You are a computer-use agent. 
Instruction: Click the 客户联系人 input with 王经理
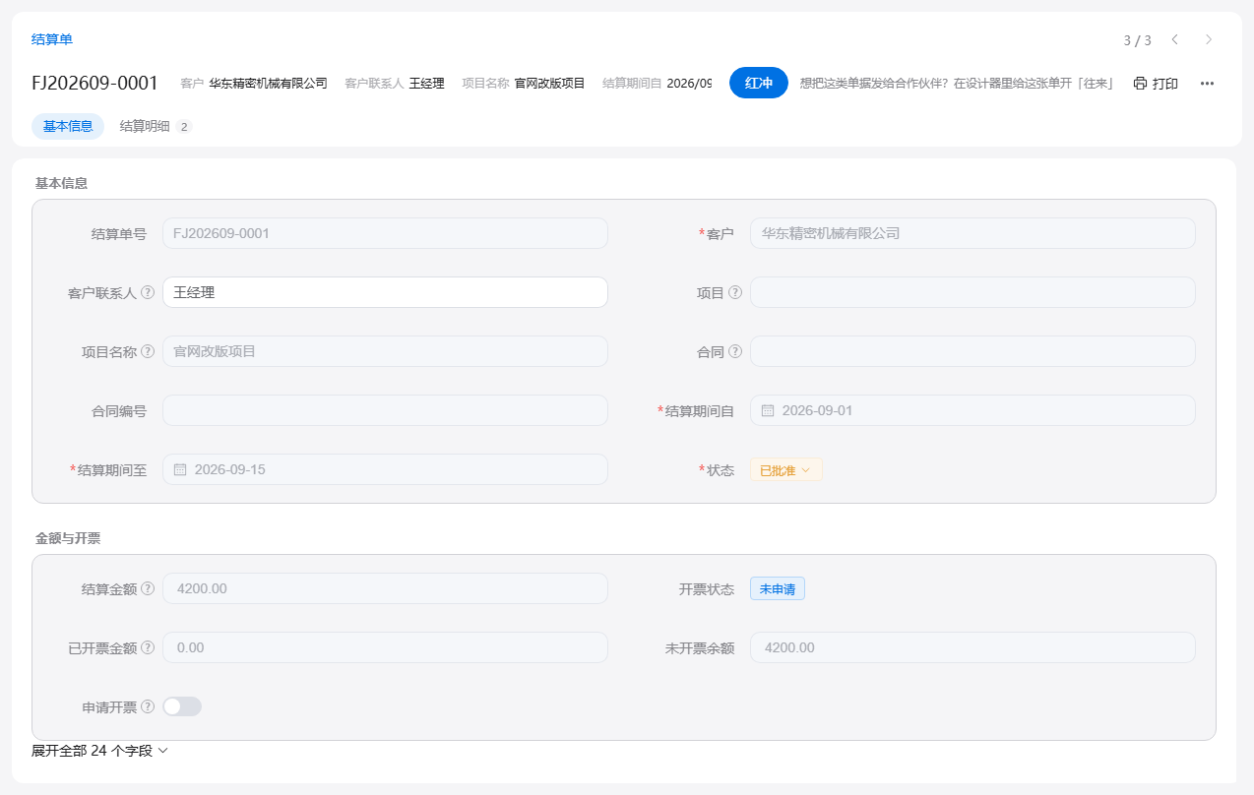click(x=385, y=292)
